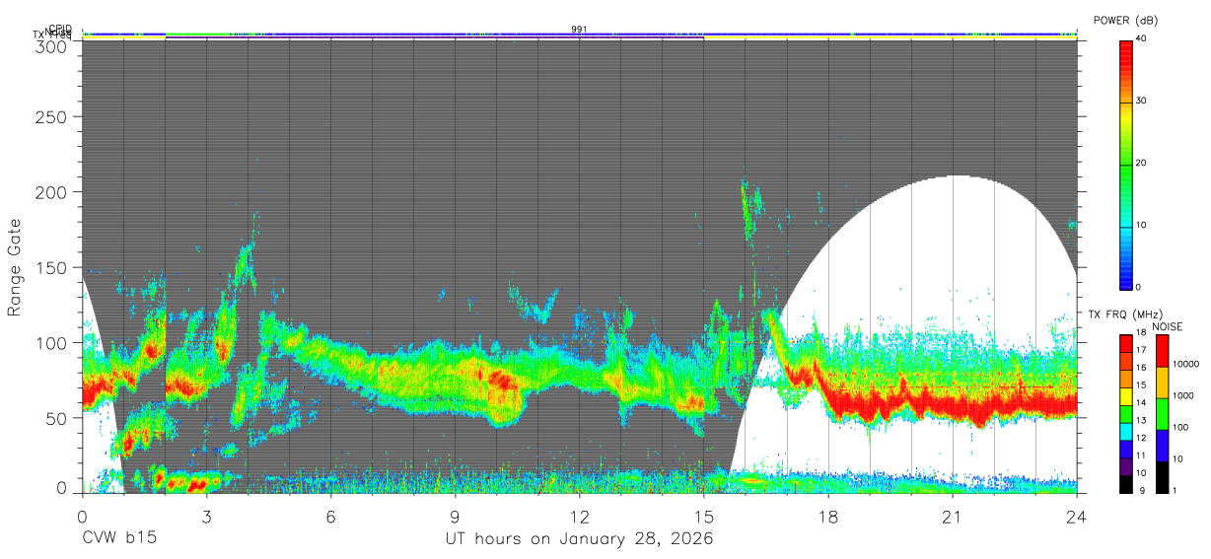
Task: Click the 12 label on TX FRQ scale
Action: tap(1142, 438)
